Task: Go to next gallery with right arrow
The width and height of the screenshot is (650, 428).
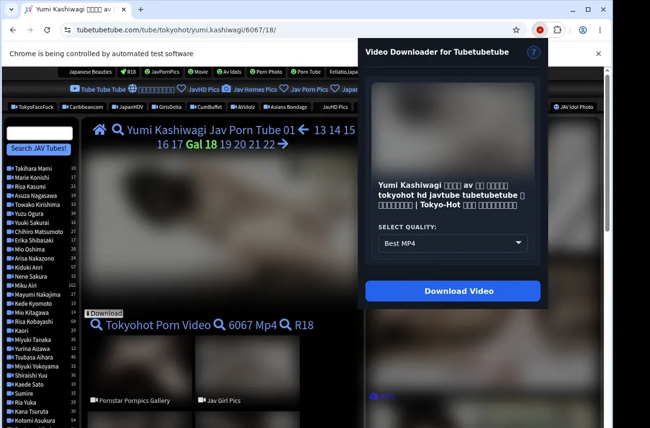Action: click(283, 144)
